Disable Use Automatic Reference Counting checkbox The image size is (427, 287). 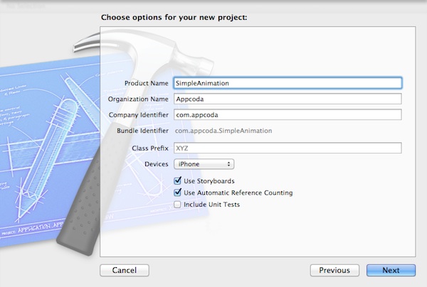(178, 193)
